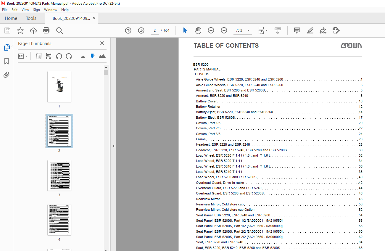Rotate pages counterclockwise
Viewport: 385px width, 251px height.
coord(59,56)
